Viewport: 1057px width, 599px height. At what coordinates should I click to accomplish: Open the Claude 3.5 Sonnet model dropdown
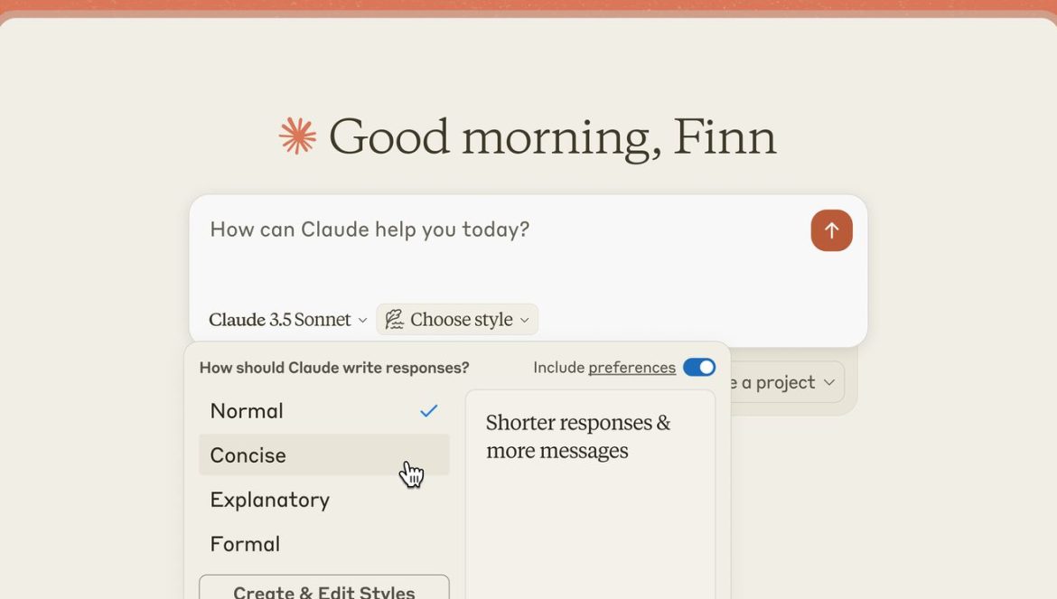(288, 320)
